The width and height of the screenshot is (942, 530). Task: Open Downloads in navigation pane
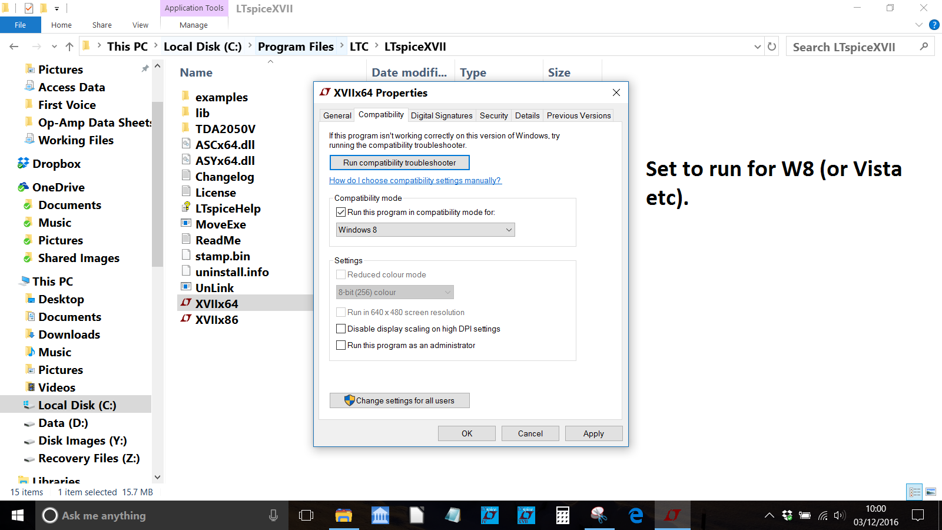click(x=69, y=334)
